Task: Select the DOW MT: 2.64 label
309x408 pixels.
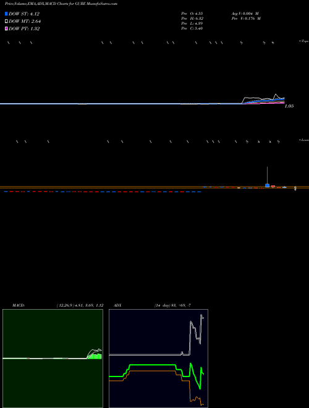Action: pyautogui.click(x=25, y=22)
